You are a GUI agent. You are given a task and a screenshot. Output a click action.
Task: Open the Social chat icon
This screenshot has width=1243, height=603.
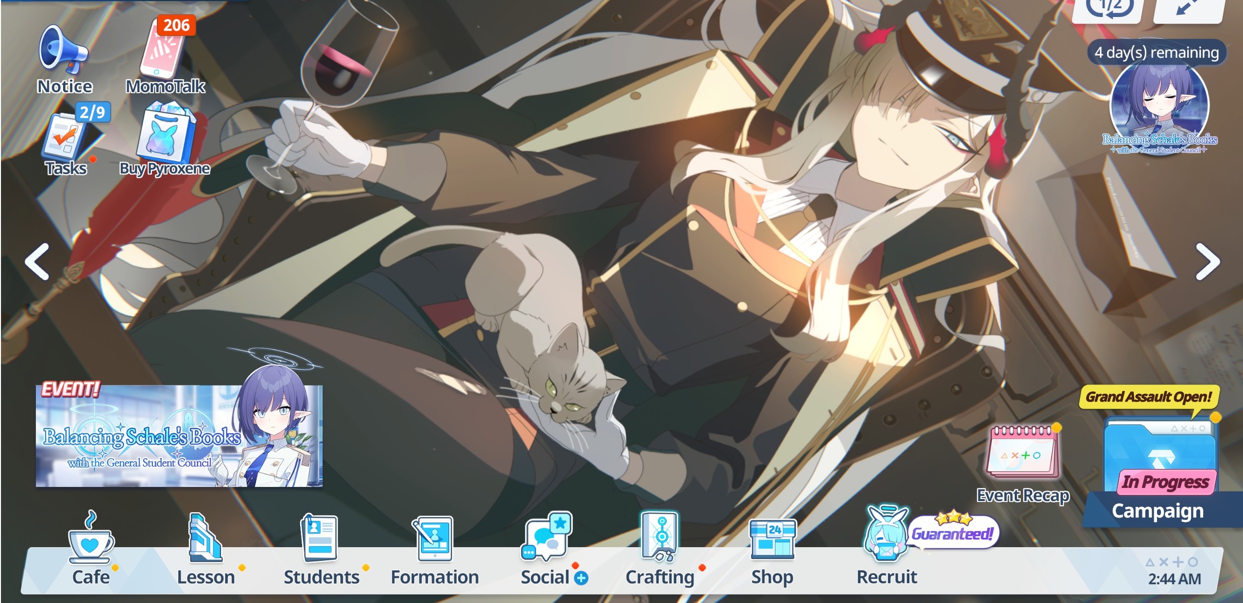(547, 536)
